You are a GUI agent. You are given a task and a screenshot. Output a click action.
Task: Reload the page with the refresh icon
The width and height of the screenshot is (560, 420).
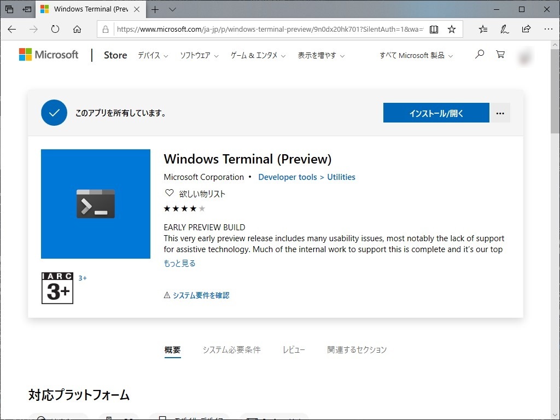(55, 30)
